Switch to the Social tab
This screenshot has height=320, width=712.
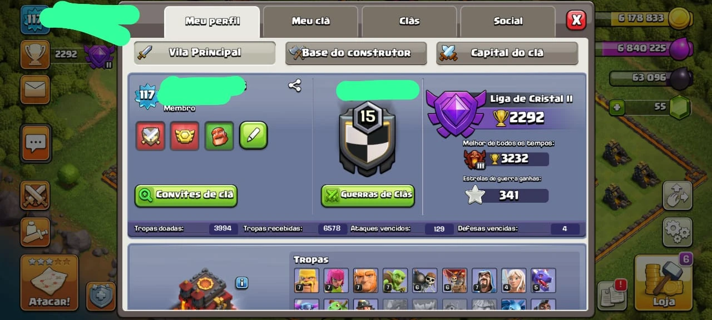point(508,22)
